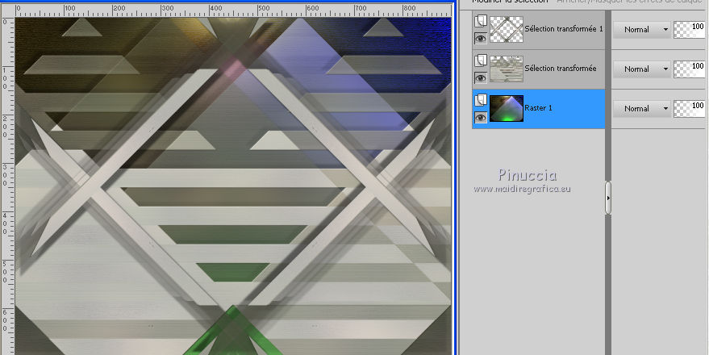This screenshot has height=355, width=709.
Task: Open blend mode dropdown for Raster 1
Action: tap(641, 109)
